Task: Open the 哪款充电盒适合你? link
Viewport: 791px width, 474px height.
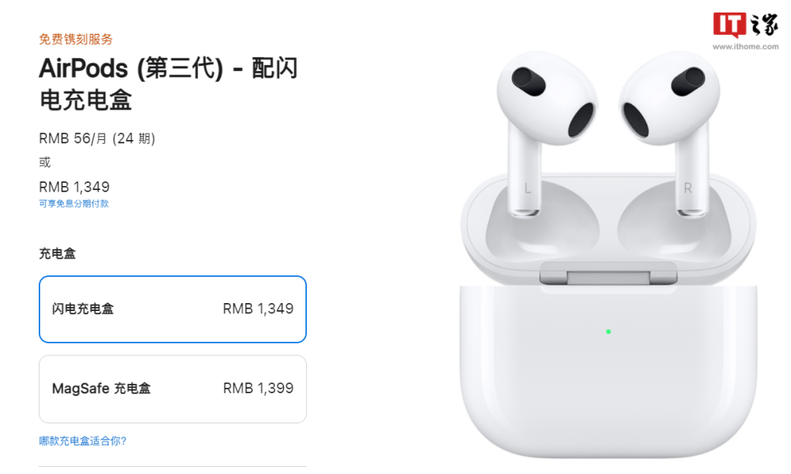Action: coord(83,441)
